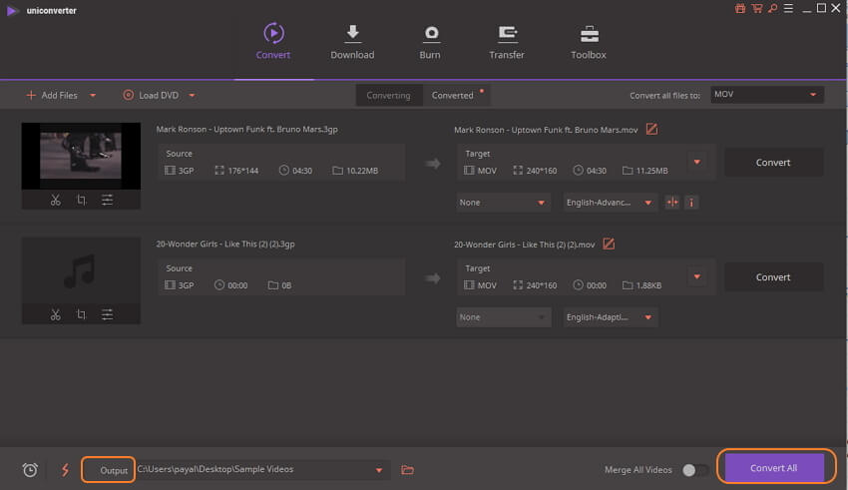Toggle Merge All Videos switch
Viewport: 848px width, 490px height.
tap(695, 470)
